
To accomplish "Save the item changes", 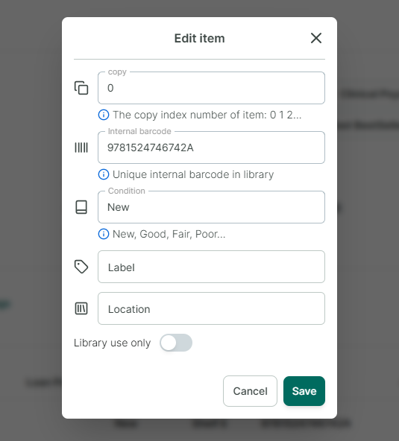I will (x=304, y=391).
